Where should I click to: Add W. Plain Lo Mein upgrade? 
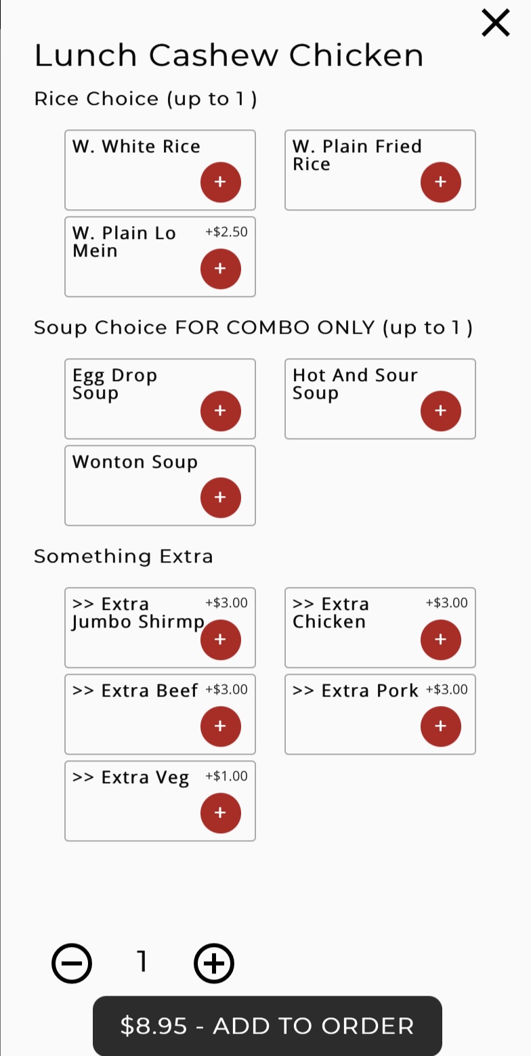click(x=220, y=269)
